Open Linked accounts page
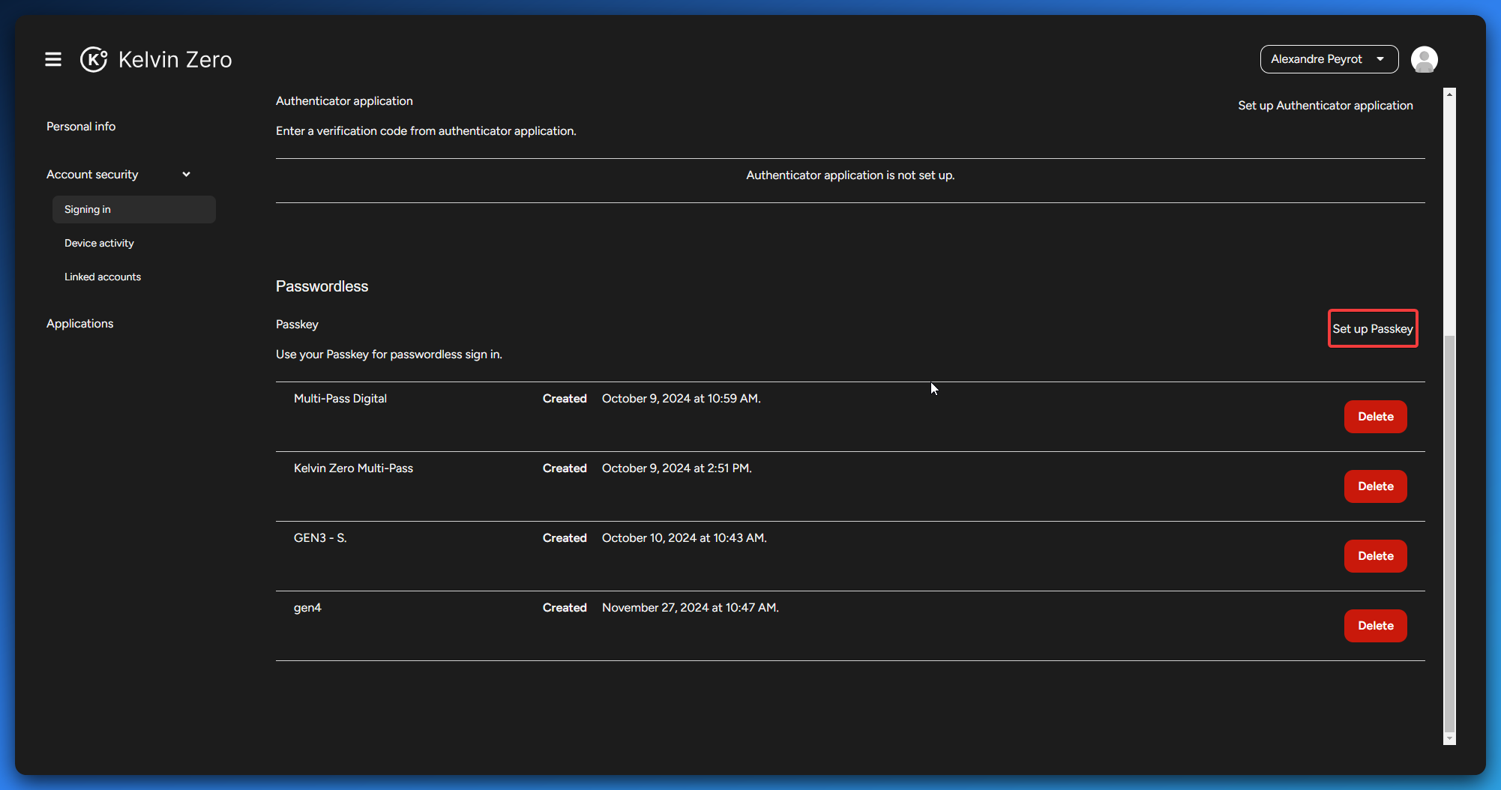 click(103, 277)
